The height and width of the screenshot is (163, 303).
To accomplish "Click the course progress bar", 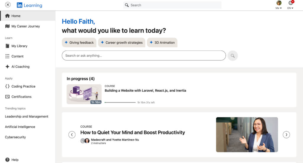I will (120, 103).
